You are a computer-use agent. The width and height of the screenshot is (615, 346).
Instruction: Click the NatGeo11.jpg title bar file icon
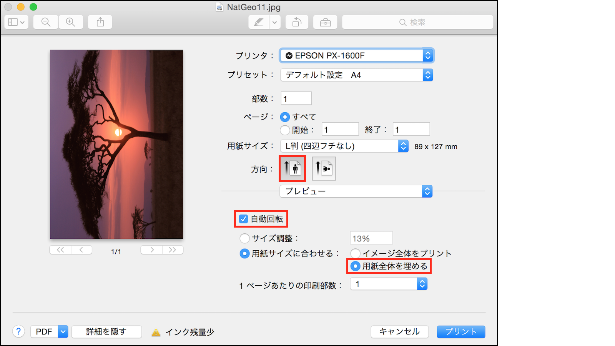click(x=219, y=7)
